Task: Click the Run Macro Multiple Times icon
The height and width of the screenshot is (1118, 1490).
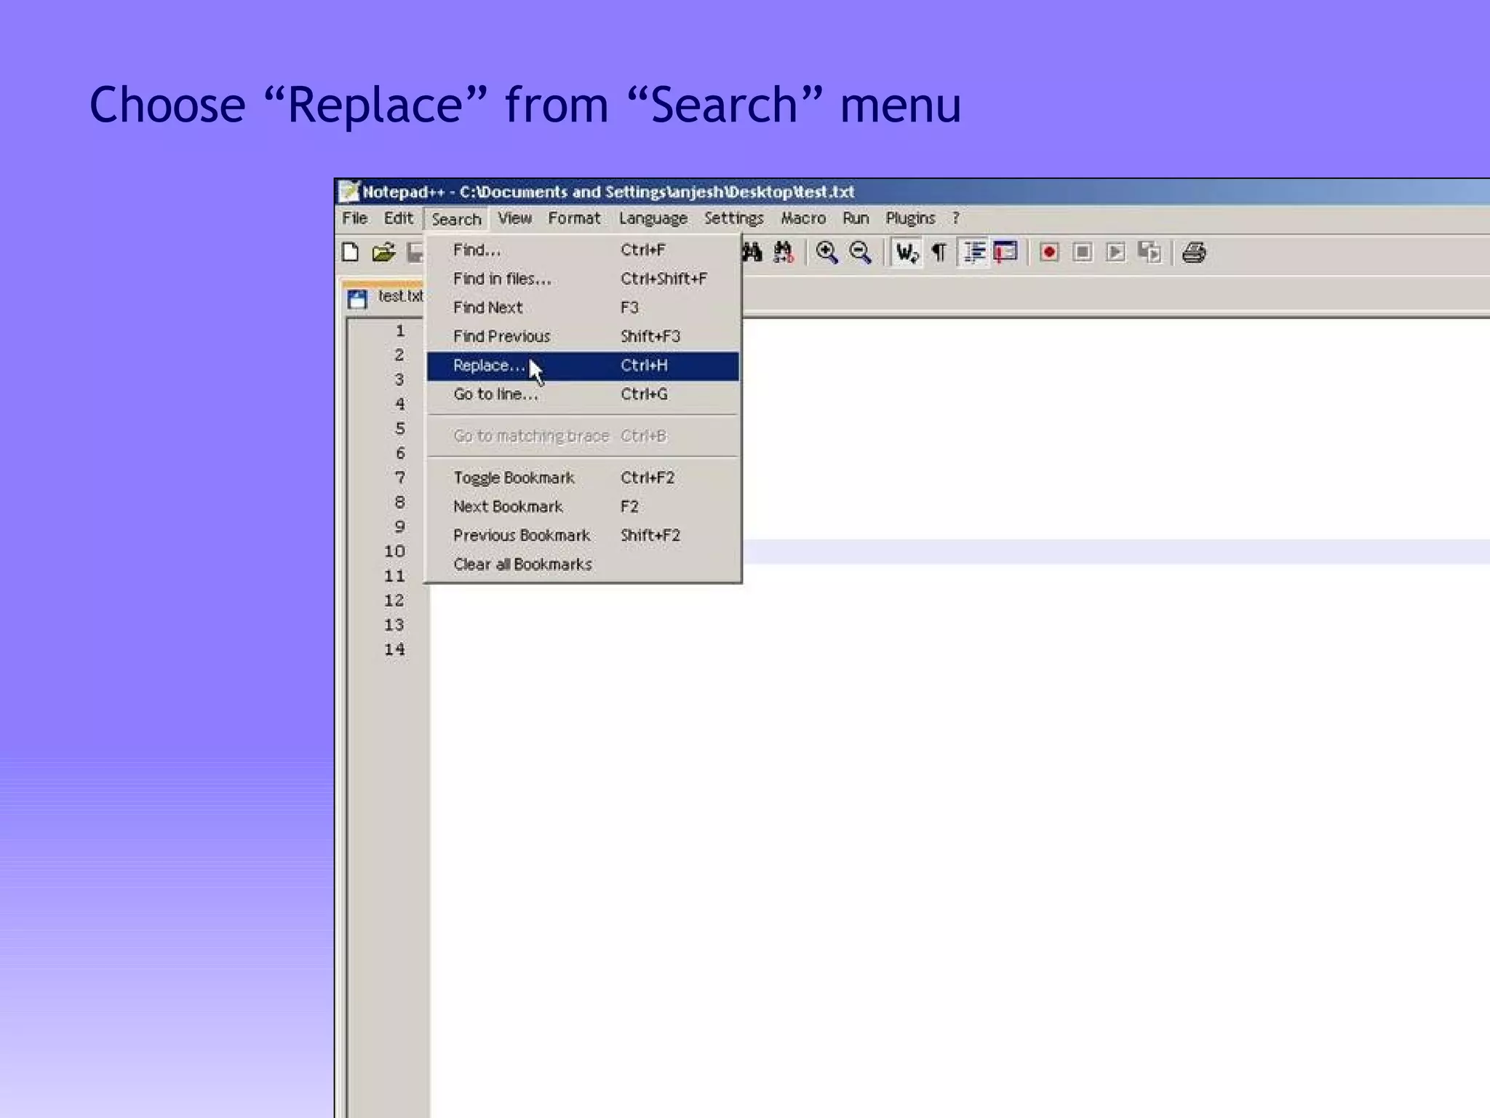Action: (x=1150, y=253)
